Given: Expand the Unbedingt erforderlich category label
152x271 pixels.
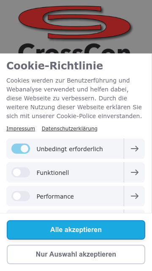Looking at the screenshot, I should pyautogui.click(x=70, y=149).
